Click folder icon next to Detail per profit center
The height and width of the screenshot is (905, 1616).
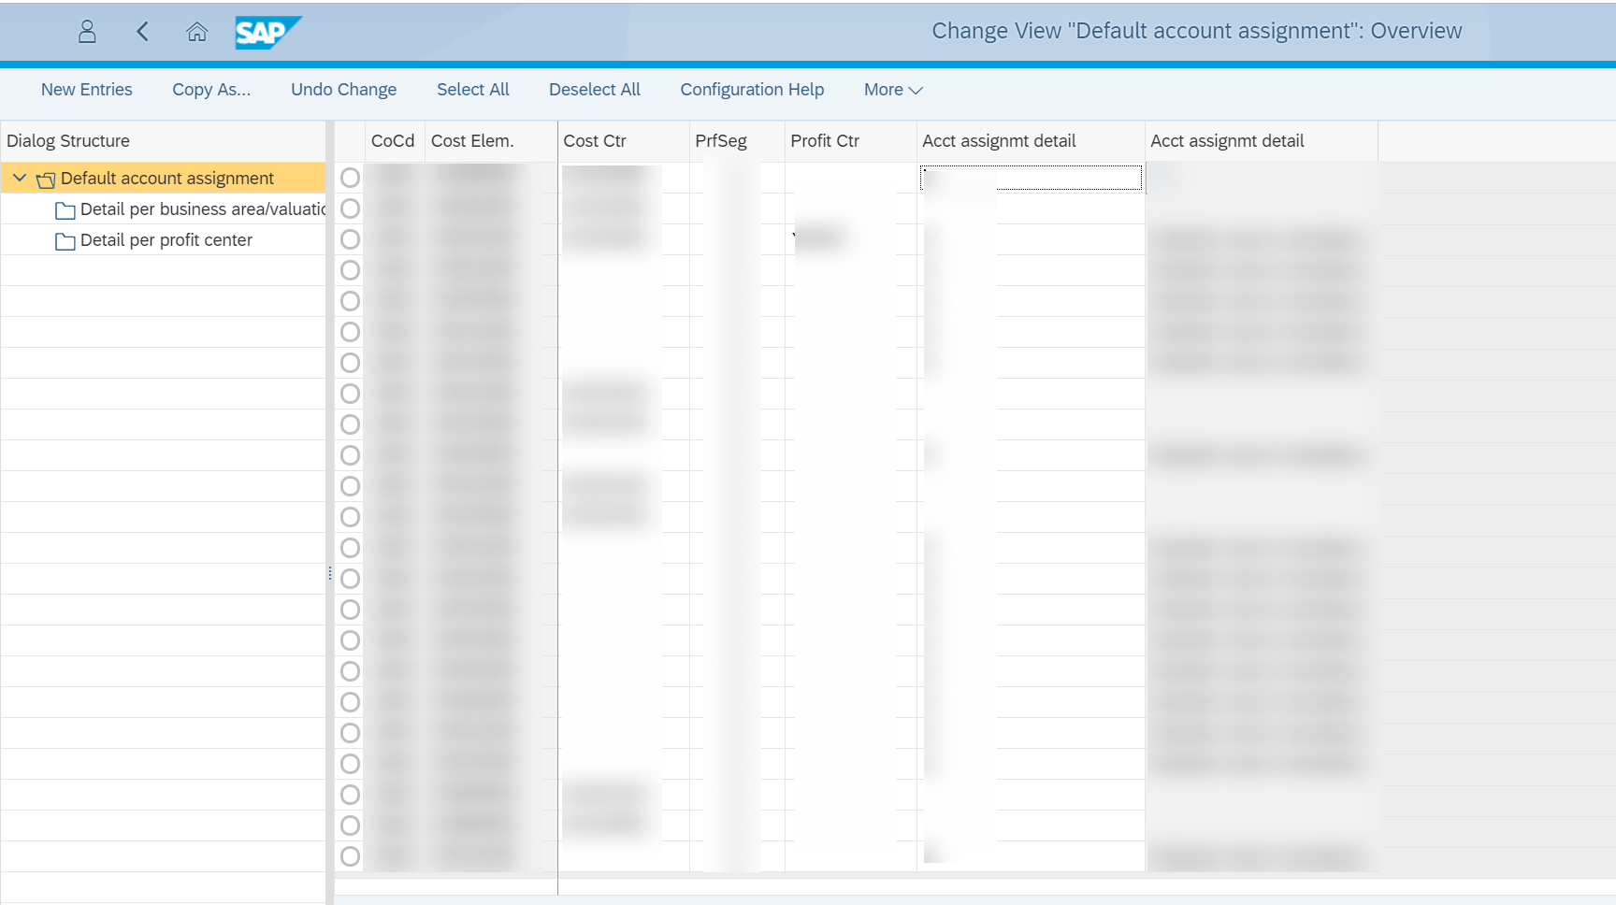coord(65,241)
